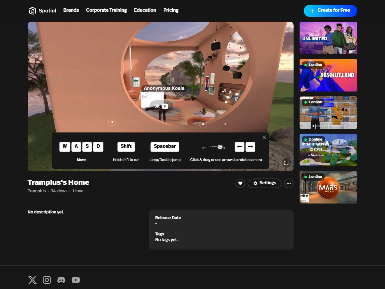Open the Instagram social icon
The image size is (385, 289).
pyautogui.click(x=47, y=280)
